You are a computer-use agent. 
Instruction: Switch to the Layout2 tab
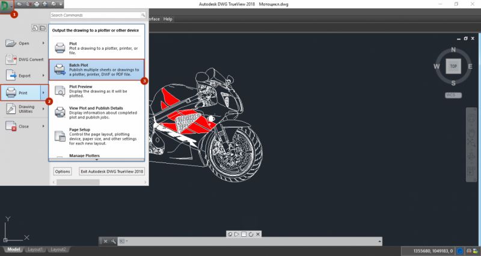pyautogui.click(x=58, y=249)
